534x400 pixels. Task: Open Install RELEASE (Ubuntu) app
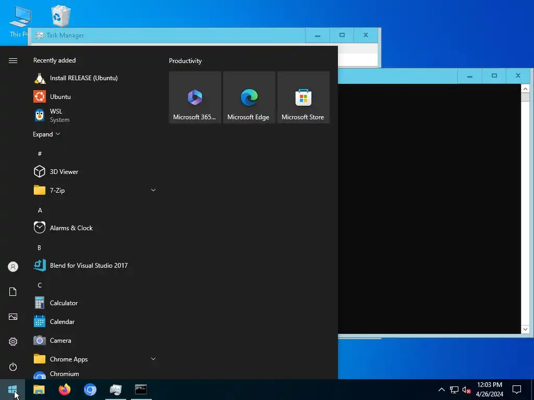(95, 78)
